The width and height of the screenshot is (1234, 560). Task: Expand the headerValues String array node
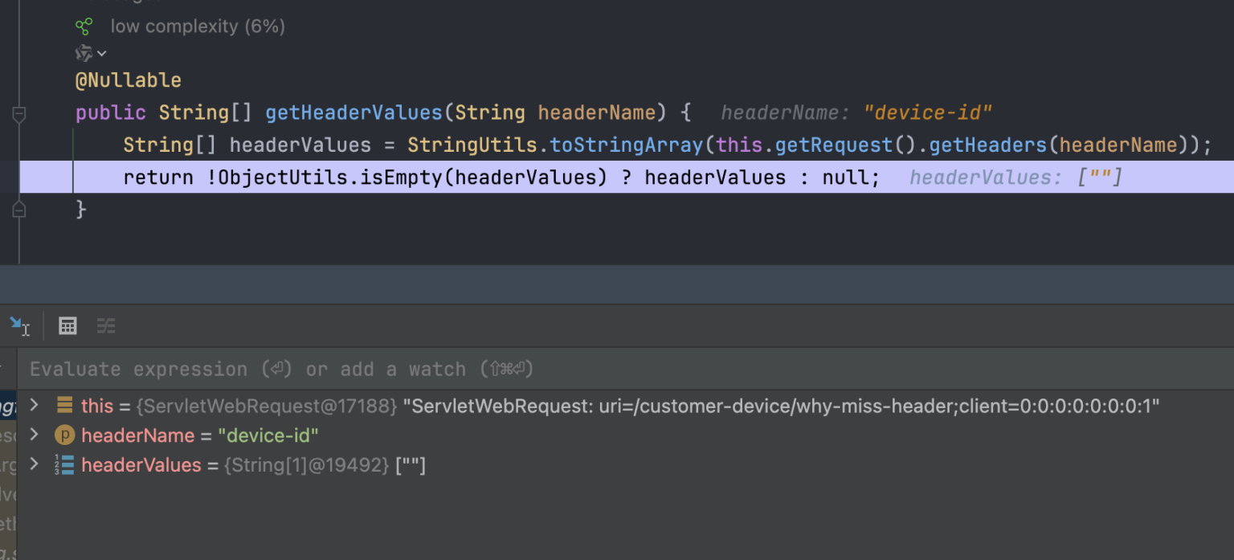[x=34, y=465]
